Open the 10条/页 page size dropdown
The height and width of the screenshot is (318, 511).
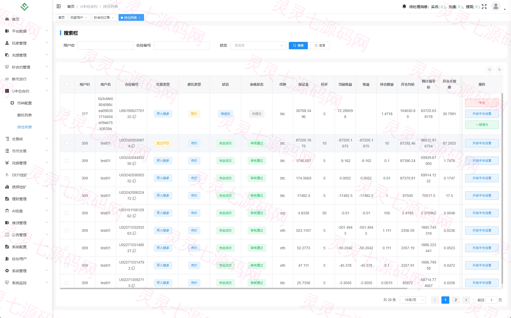413,300
